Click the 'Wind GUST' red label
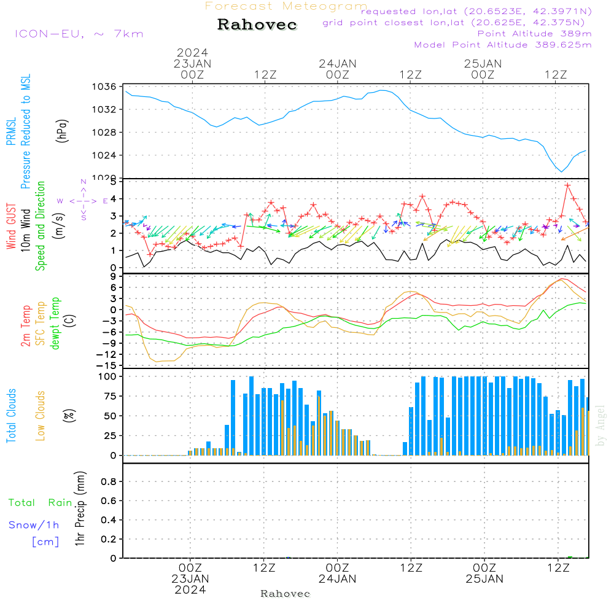614x614 pixels. [11, 226]
